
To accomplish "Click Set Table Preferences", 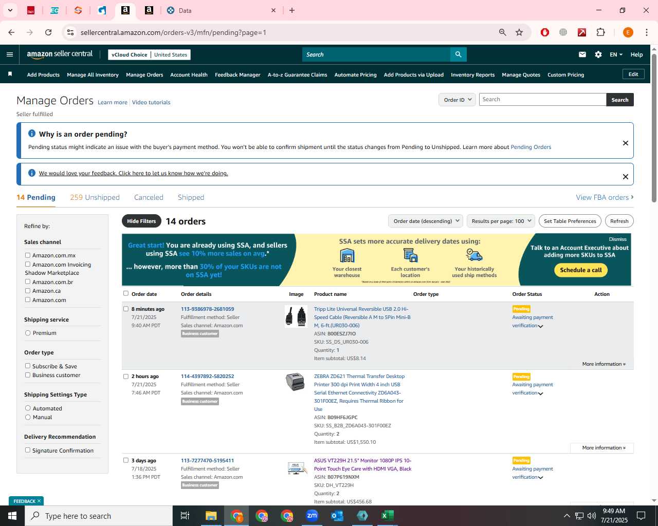I will click(570, 221).
